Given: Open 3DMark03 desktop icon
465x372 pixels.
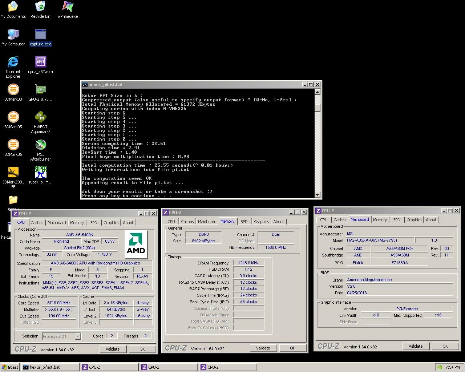Looking at the screenshot, I should pos(13,93).
